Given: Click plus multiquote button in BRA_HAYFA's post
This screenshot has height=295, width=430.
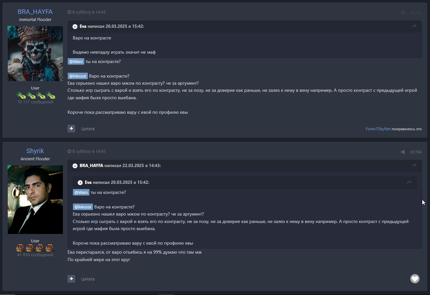Looking at the screenshot, I should coord(71,129).
